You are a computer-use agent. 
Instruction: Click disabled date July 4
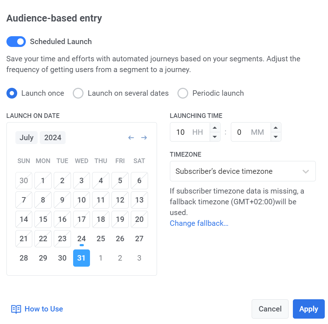[101, 181]
